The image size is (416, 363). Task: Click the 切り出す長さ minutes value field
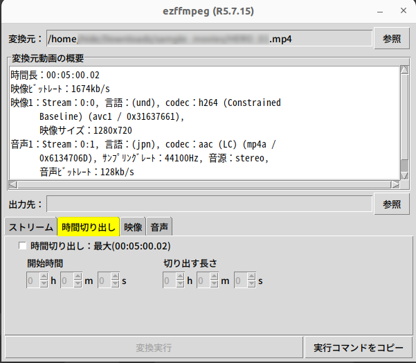click(x=204, y=281)
